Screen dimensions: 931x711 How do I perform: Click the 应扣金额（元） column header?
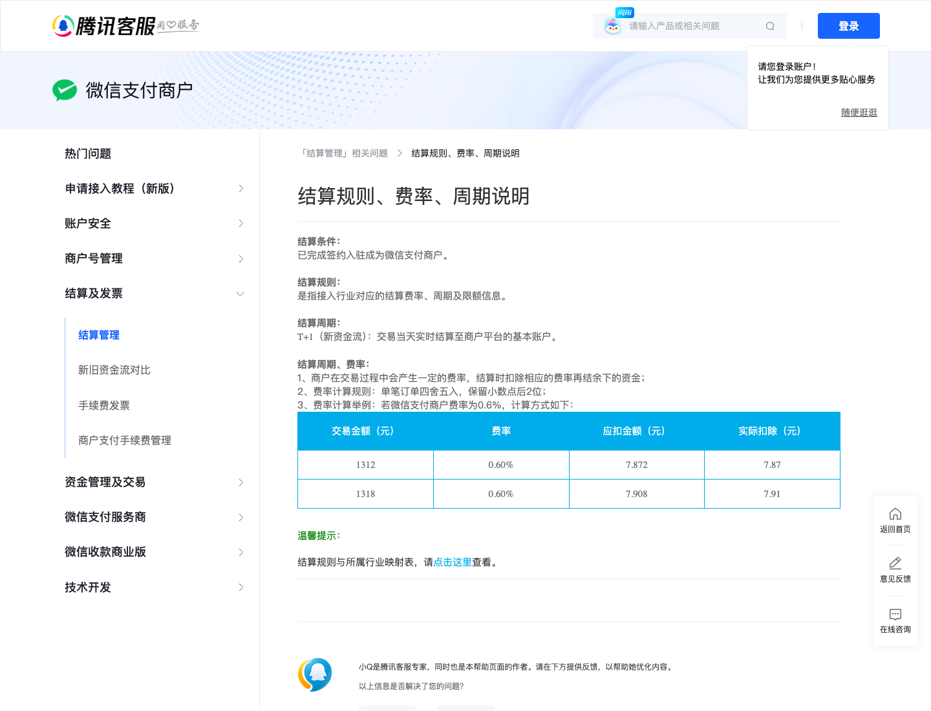click(637, 431)
